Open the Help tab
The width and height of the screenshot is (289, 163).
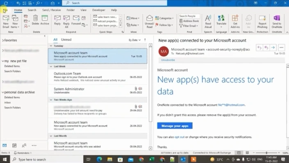coord(114,10)
